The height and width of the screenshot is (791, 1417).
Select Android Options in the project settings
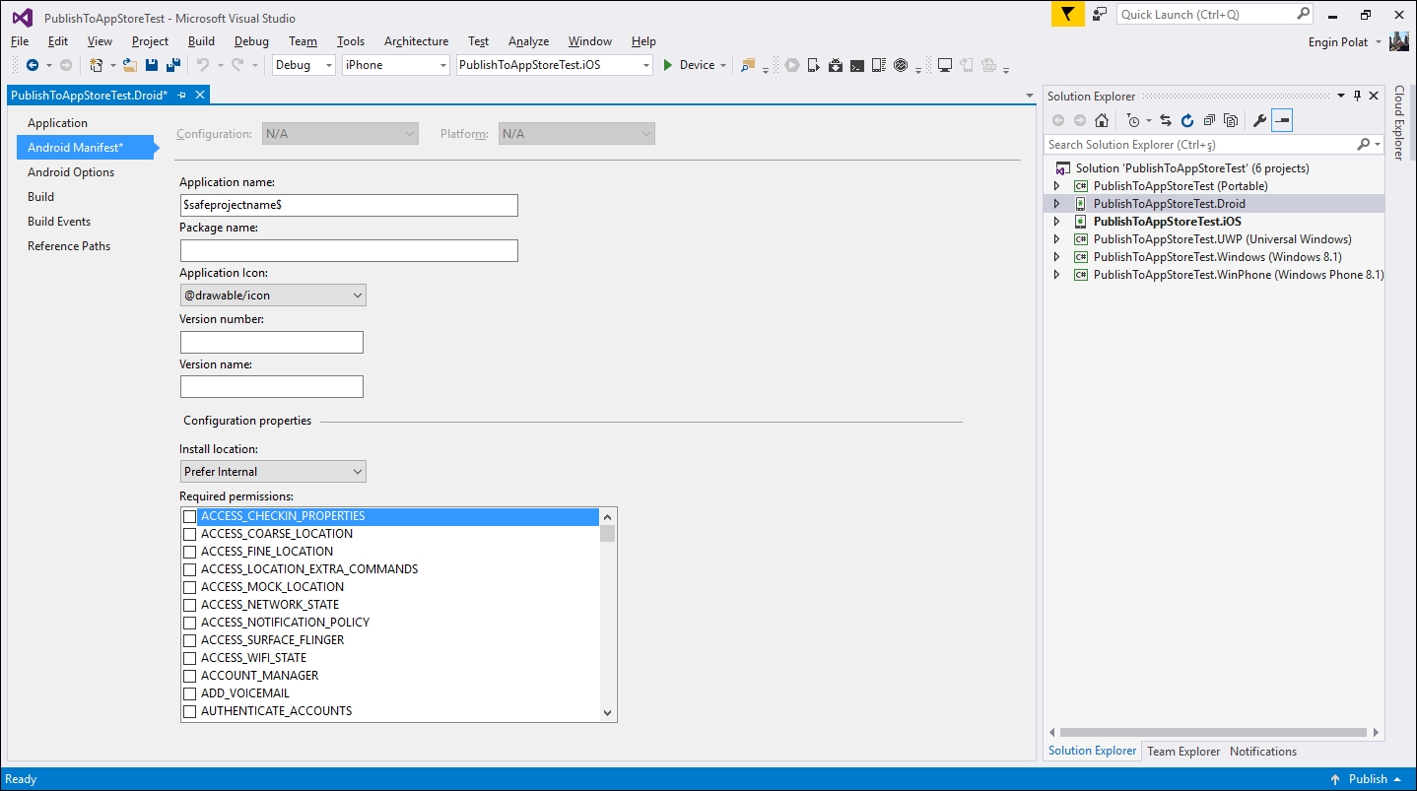click(69, 171)
